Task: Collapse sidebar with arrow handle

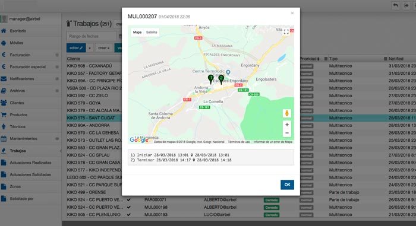Action: pos(61,151)
